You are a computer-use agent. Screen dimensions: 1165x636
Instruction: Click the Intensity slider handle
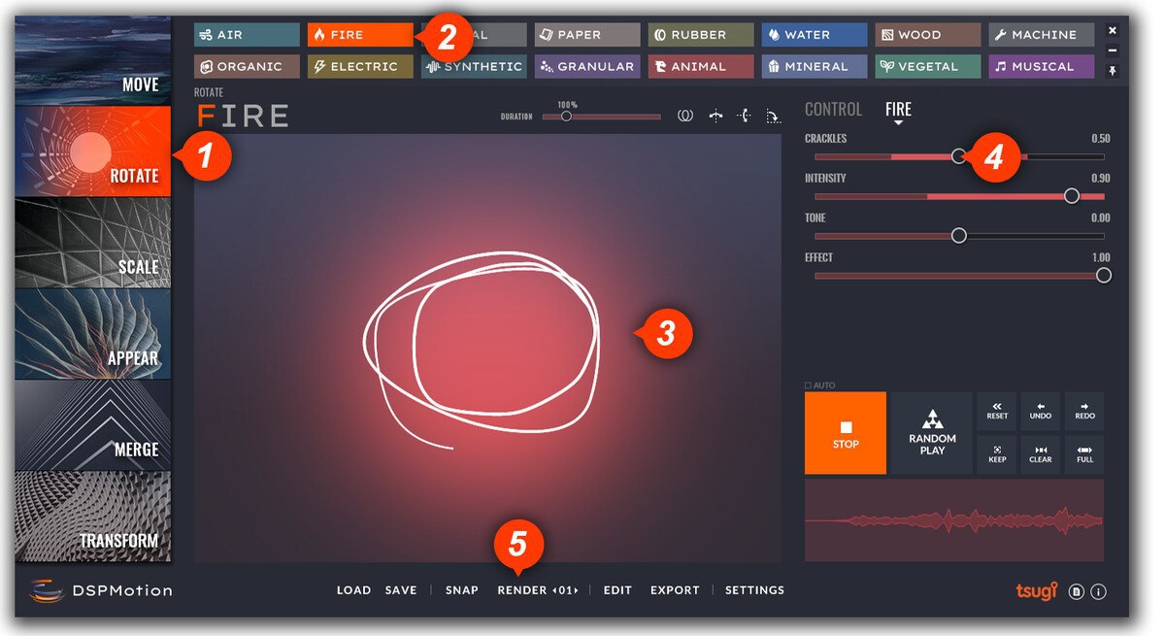pos(1072,196)
